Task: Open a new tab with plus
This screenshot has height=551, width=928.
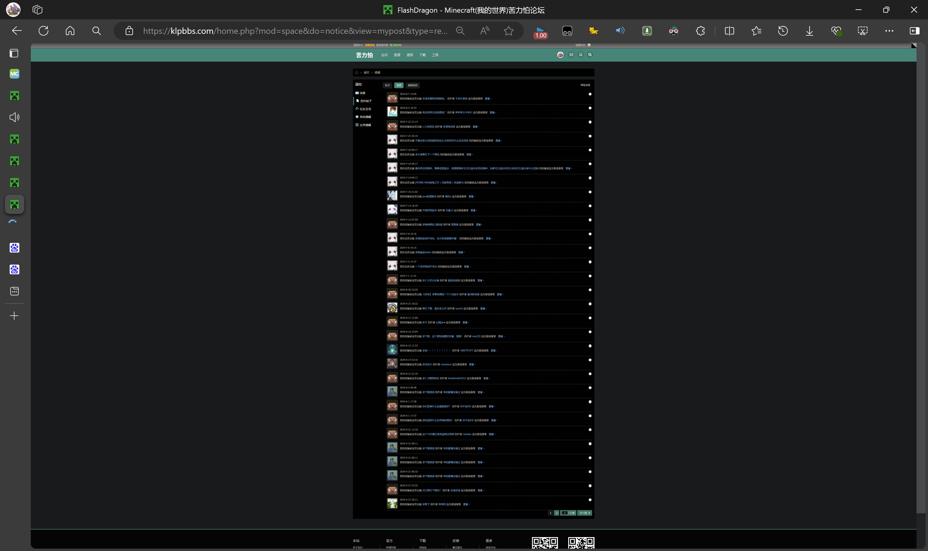Action: coord(14,316)
